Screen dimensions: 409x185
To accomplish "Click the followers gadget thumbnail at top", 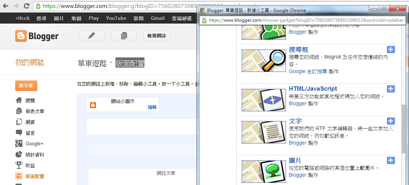I will point(264,32).
